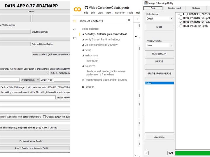Check the RRDB_ESRGAN_x4.pth model checkbox

(x=181, y=18)
